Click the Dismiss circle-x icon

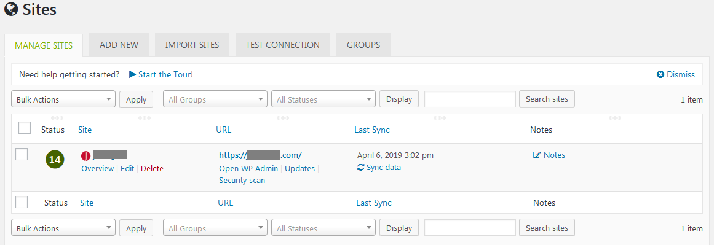660,74
